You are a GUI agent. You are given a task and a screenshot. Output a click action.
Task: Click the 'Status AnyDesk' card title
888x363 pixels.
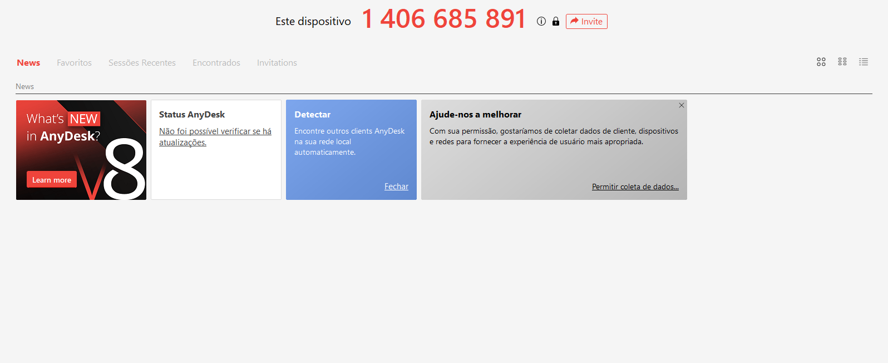tap(192, 115)
